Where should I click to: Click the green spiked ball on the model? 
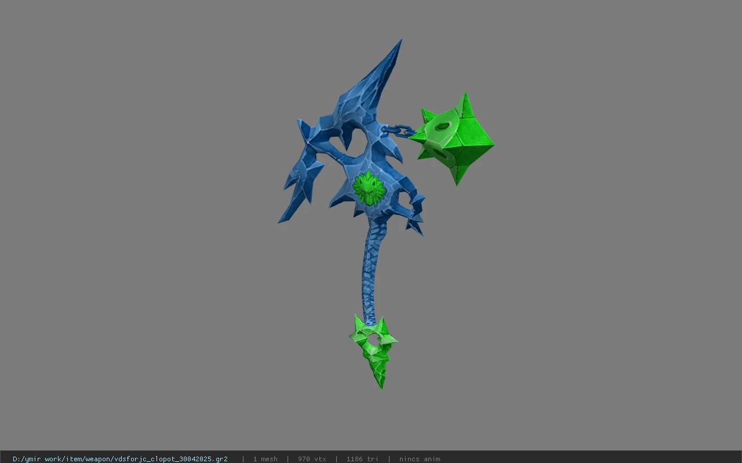pyautogui.click(x=452, y=139)
